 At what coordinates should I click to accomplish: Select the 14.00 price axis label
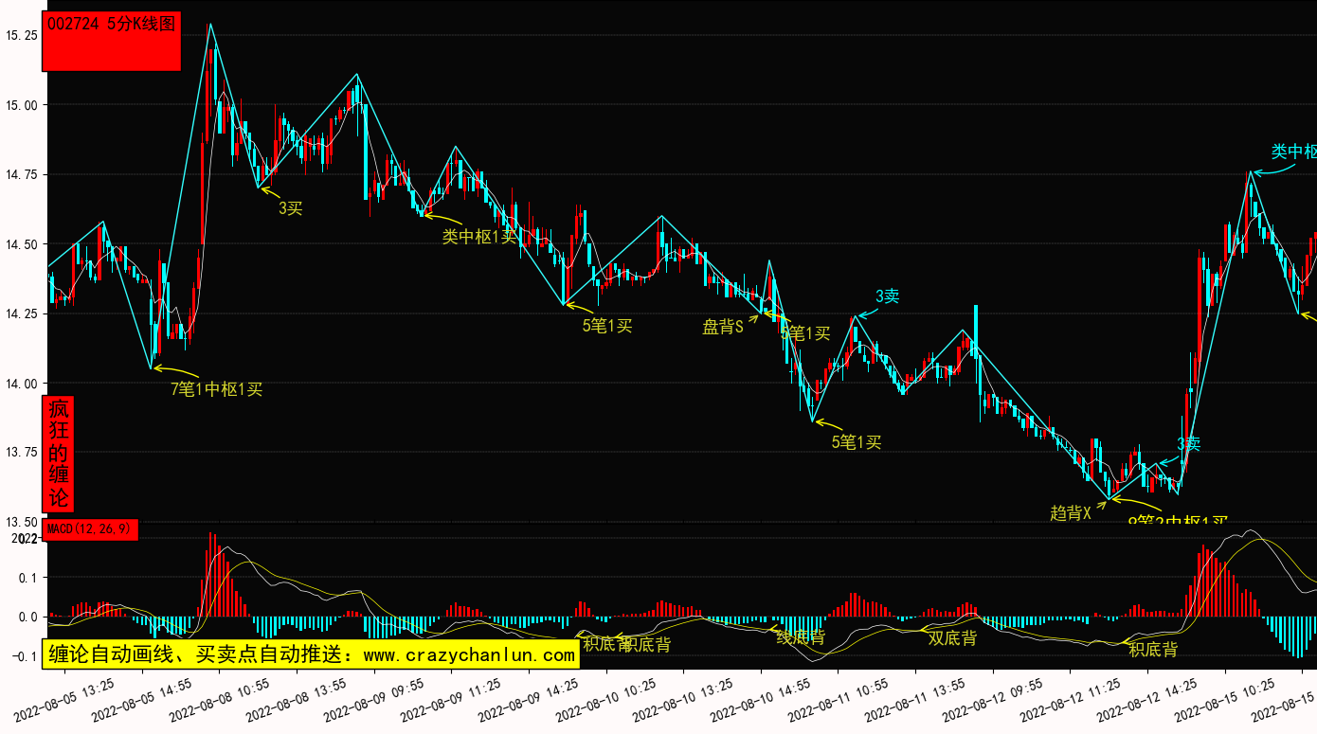click(21, 384)
